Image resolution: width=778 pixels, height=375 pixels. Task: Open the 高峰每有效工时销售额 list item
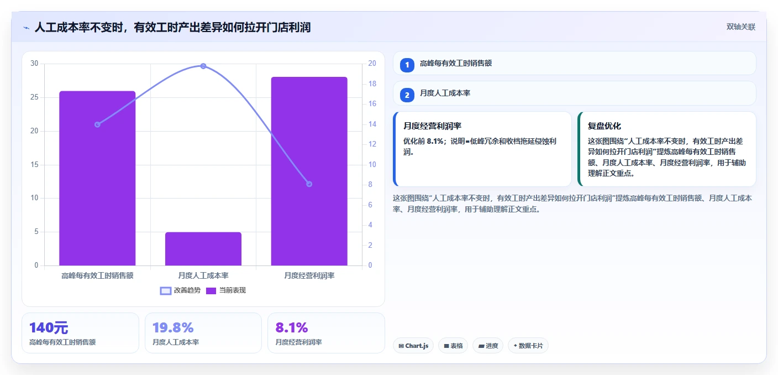click(574, 63)
